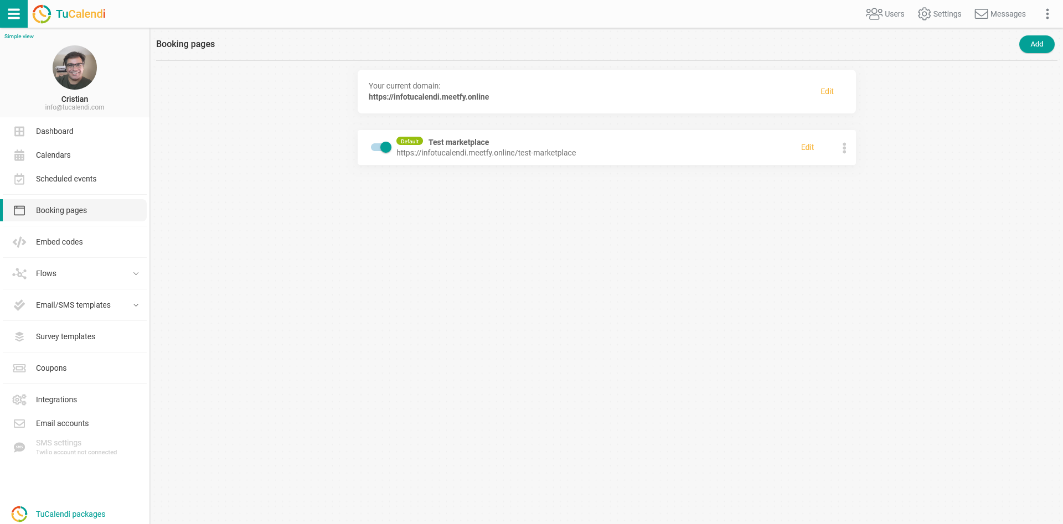Click the TuCalendi logo
Screen dimensions: 1063x524
[69, 14]
